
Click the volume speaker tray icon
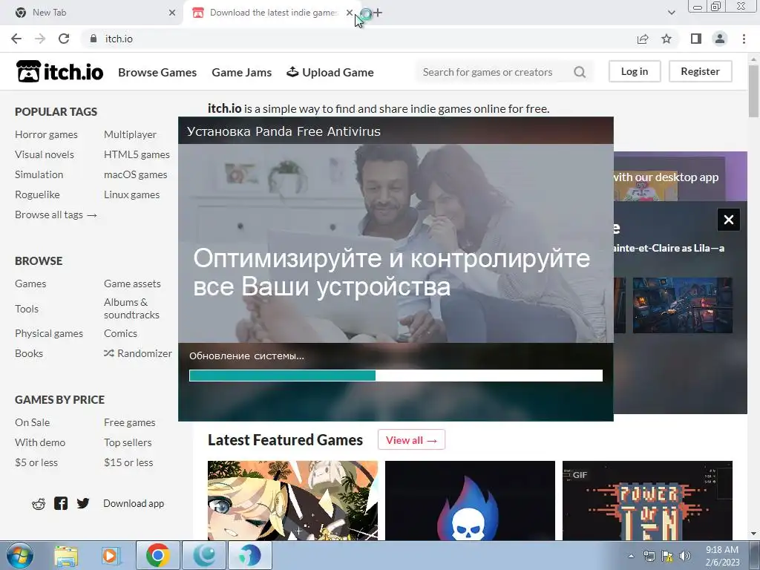(x=684, y=556)
